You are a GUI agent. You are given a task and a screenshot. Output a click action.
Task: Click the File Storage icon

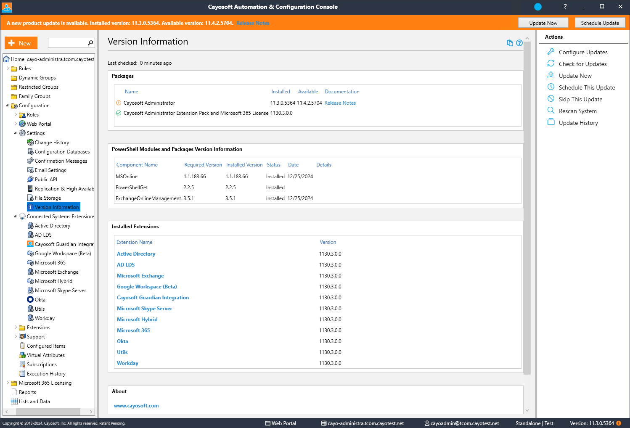pyautogui.click(x=30, y=198)
